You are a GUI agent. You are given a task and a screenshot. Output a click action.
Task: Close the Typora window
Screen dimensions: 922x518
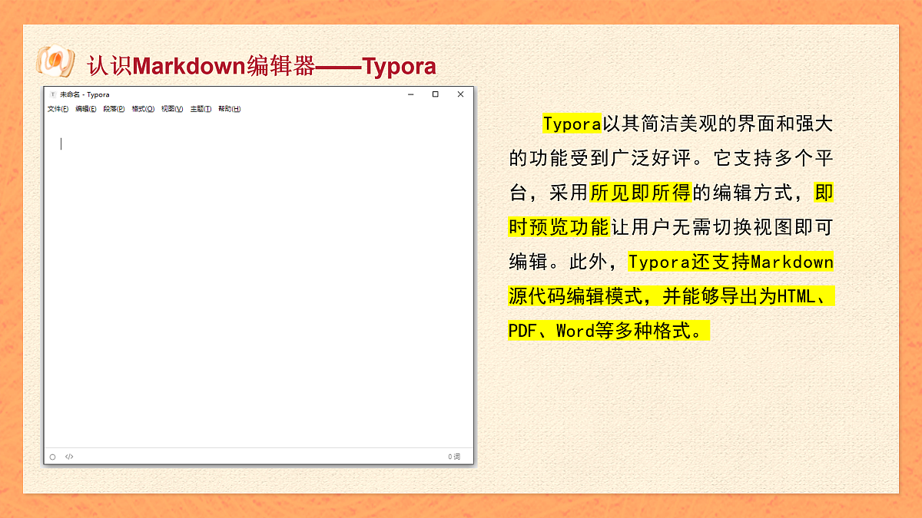click(x=460, y=94)
